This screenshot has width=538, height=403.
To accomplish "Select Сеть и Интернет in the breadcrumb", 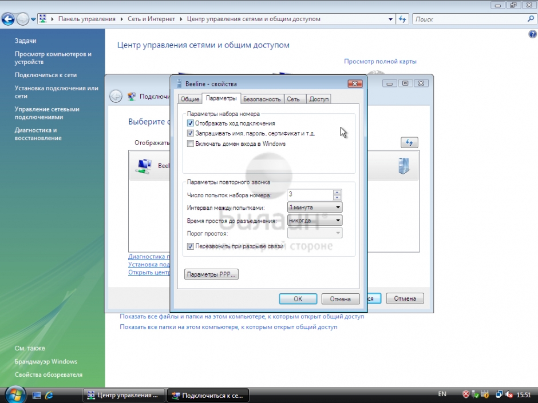I will tap(151, 19).
